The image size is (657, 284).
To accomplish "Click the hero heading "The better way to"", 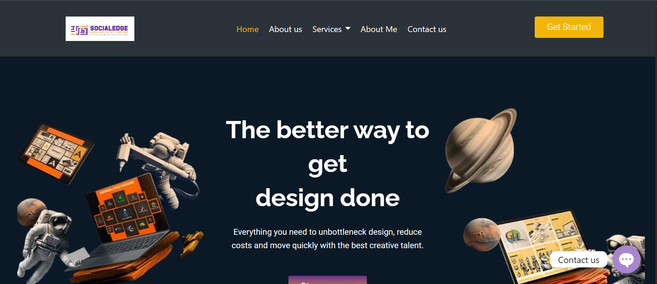I will (327, 130).
